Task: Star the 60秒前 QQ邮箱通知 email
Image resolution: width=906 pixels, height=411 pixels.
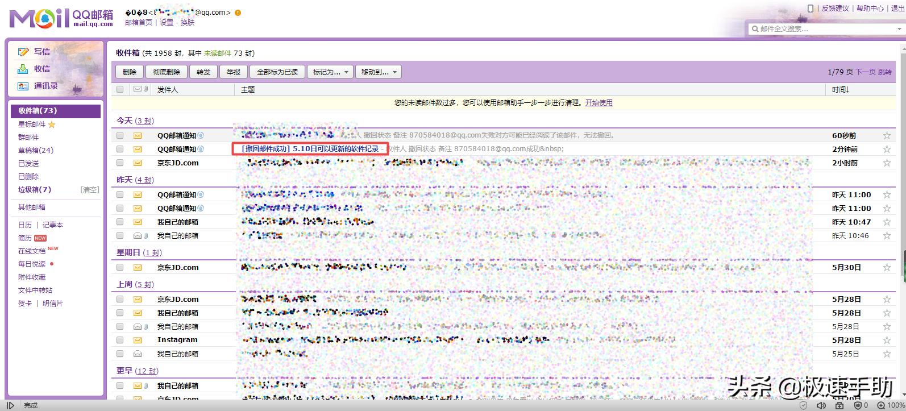Action: (887, 135)
